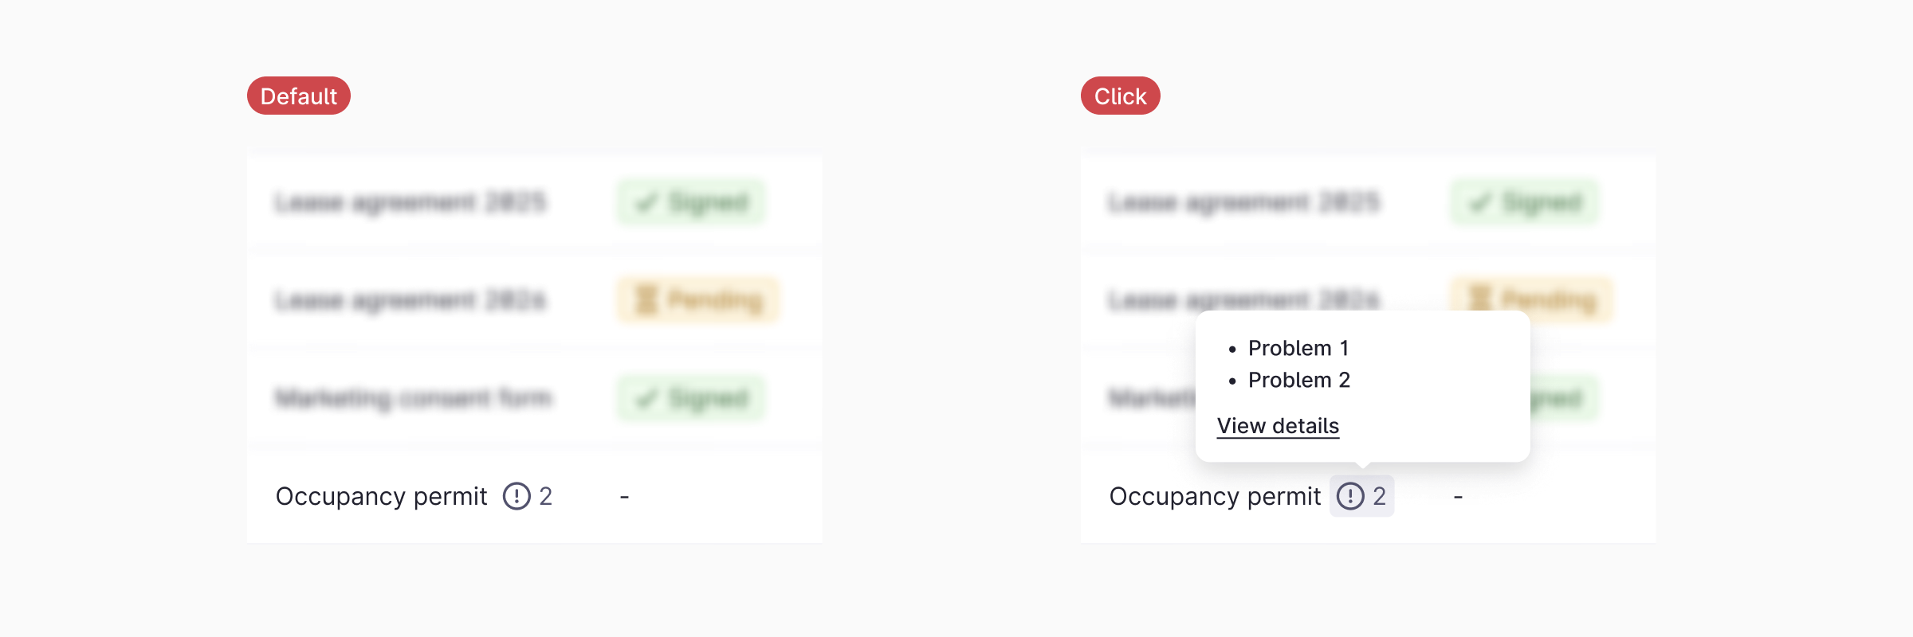Click the Signed badge in the Click panel

[1524, 202]
